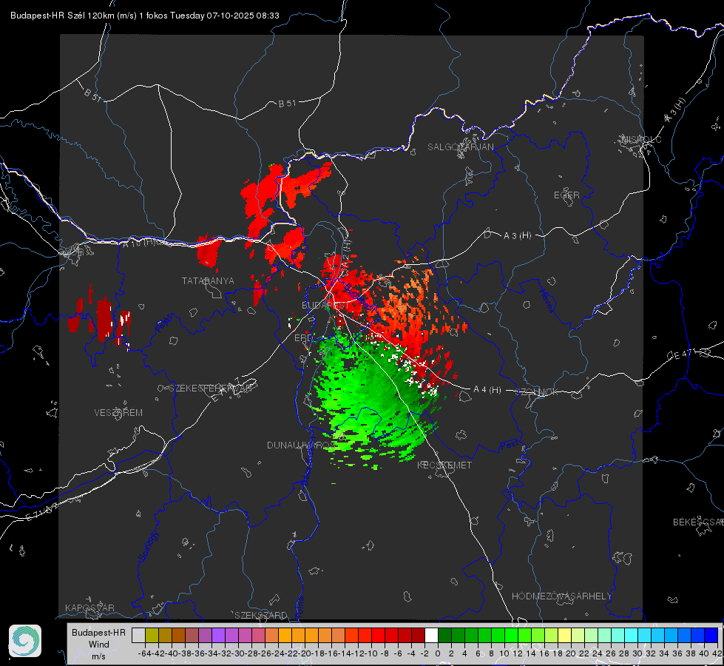Click the MISKOLC city label
The height and width of the screenshot is (666, 724).
(641, 139)
